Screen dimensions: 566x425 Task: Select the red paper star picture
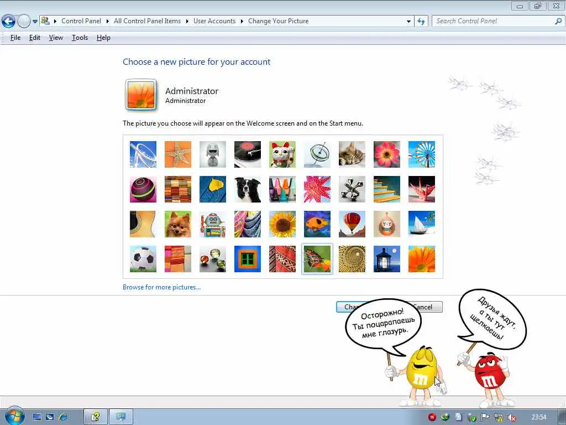(317, 189)
